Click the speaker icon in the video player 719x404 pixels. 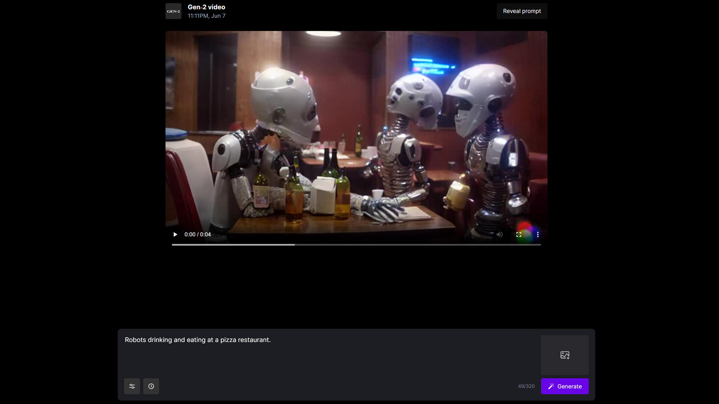click(x=500, y=234)
